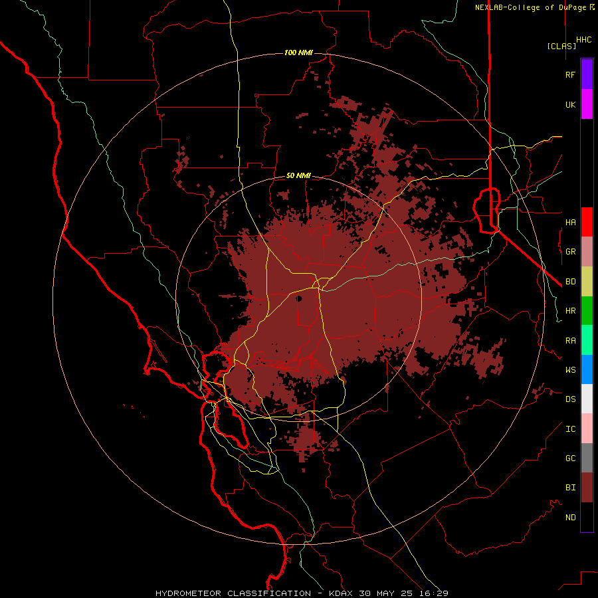Click the [CLAS] units label
This screenshot has width=598, height=598.
click(x=561, y=46)
